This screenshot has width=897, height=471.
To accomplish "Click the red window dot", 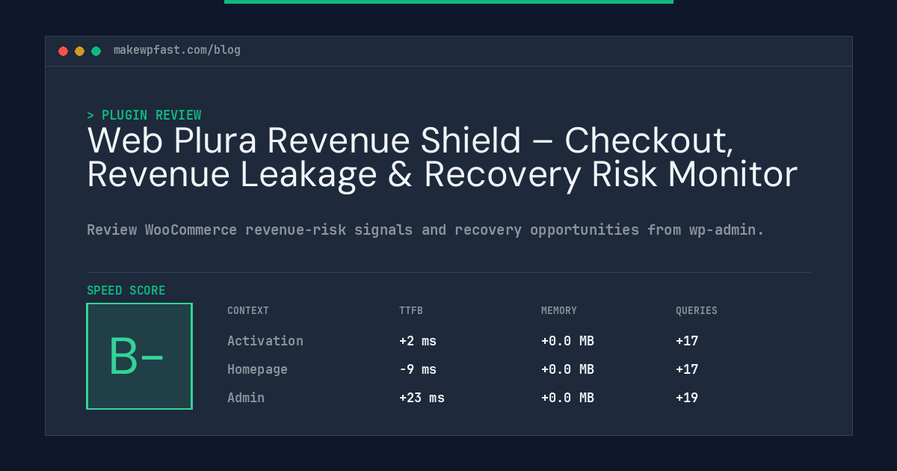I will 63,51.
